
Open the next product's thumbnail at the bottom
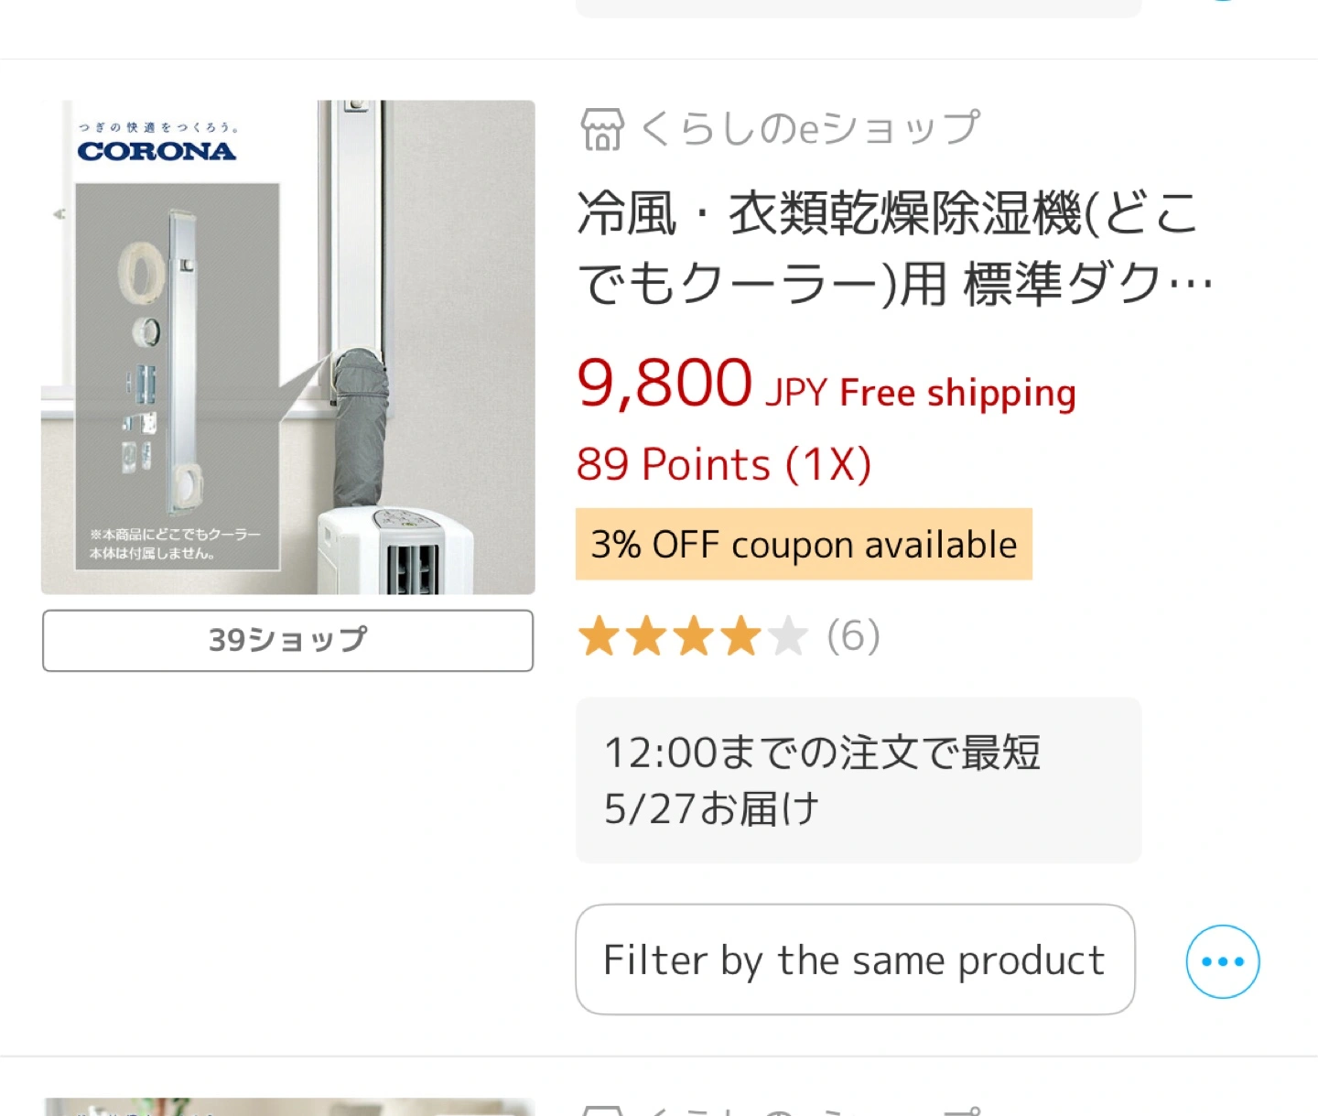point(287,1106)
